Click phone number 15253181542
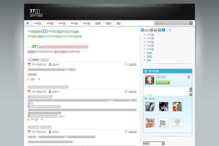Image resolution: width=219 pixels, height=146 pixels. coord(44,52)
